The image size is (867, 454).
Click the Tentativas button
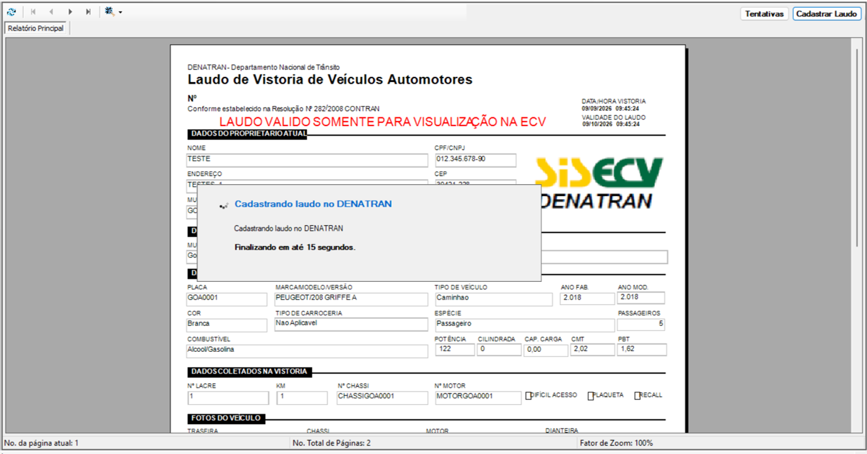point(764,14)
